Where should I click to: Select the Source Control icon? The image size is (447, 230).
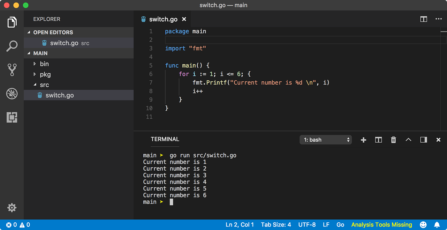12,70
